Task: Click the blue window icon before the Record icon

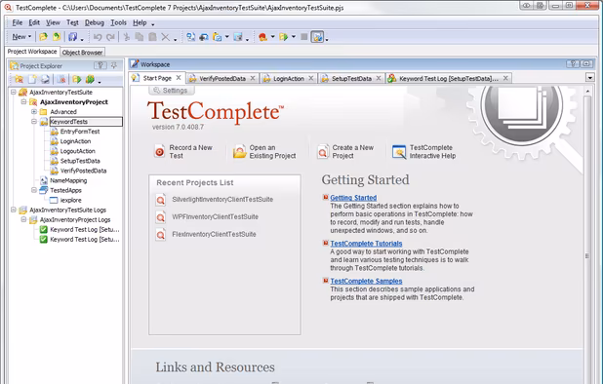Action: pyautogui.click(x=238, y=37)
